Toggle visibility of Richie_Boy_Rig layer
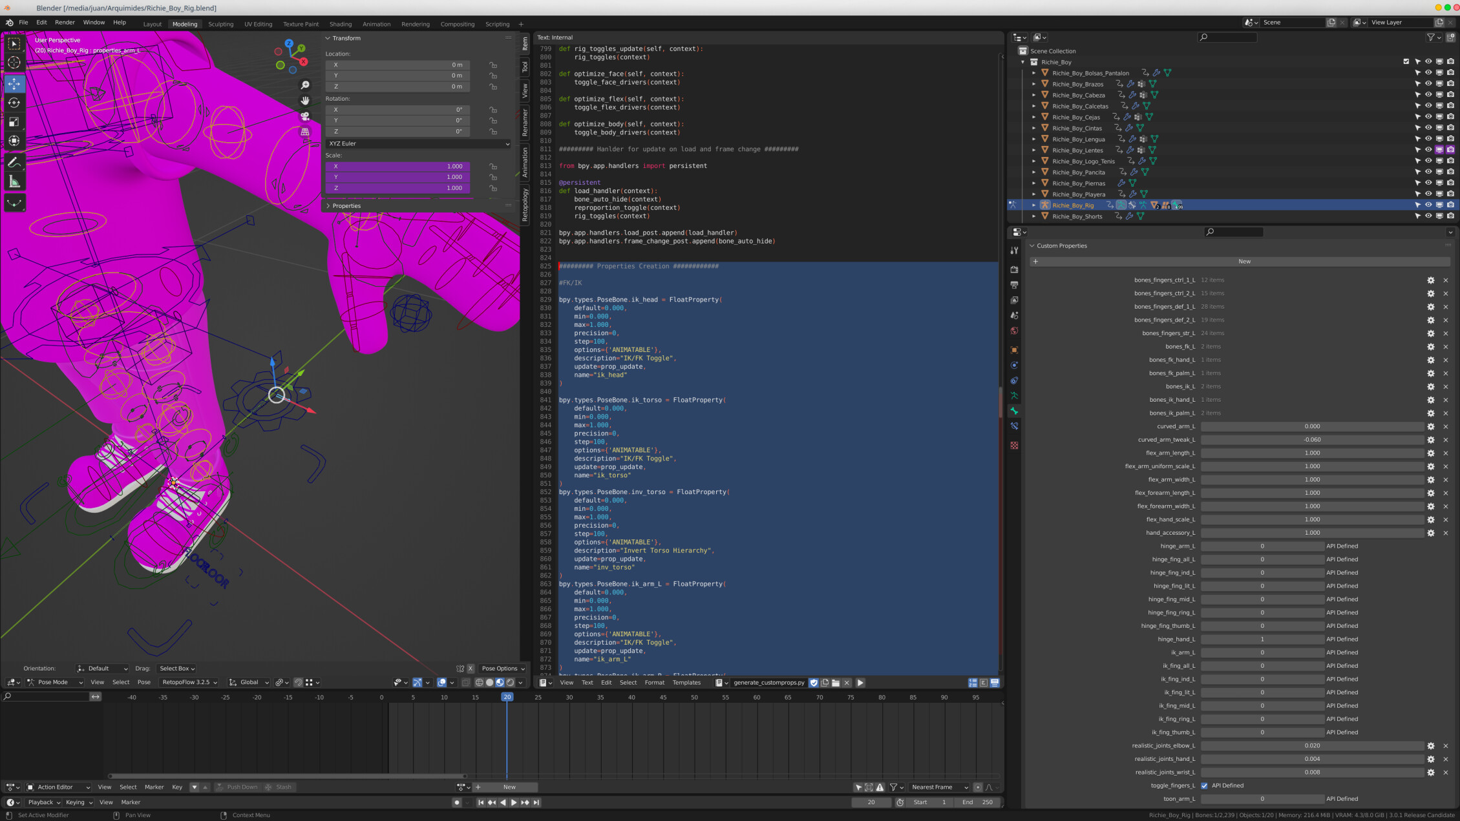The width and height of the screenshot is (1460, 821). (x=1427, y=205)
